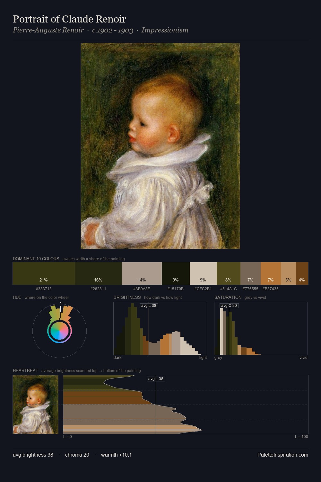
Task: Click "avg L 38" marker in Heartbeat chart
Action: tap(156, 379)
